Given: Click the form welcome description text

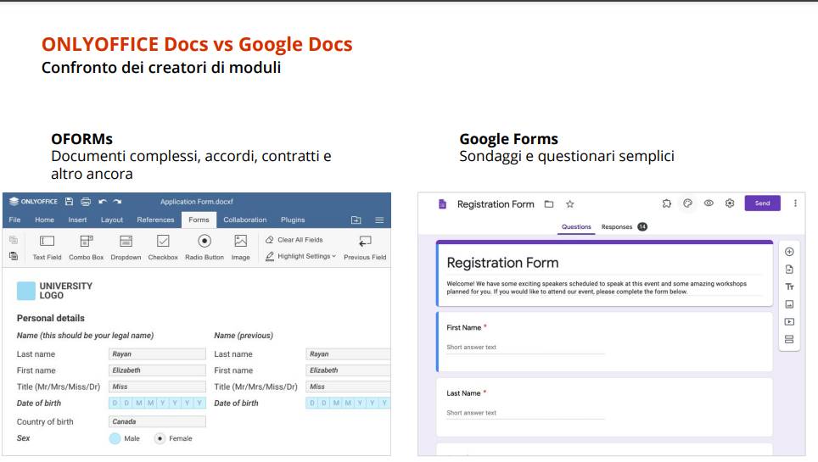Looking at the screenshot, I should tap(597, 288).
